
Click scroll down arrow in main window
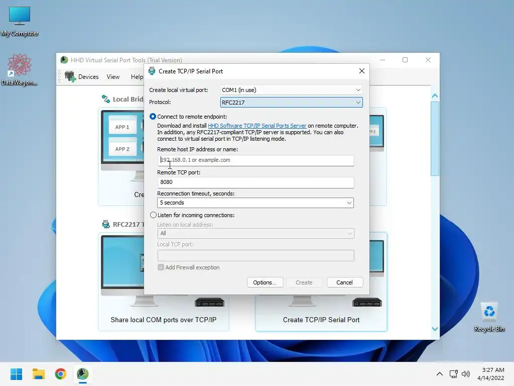(x=435, y=329)
